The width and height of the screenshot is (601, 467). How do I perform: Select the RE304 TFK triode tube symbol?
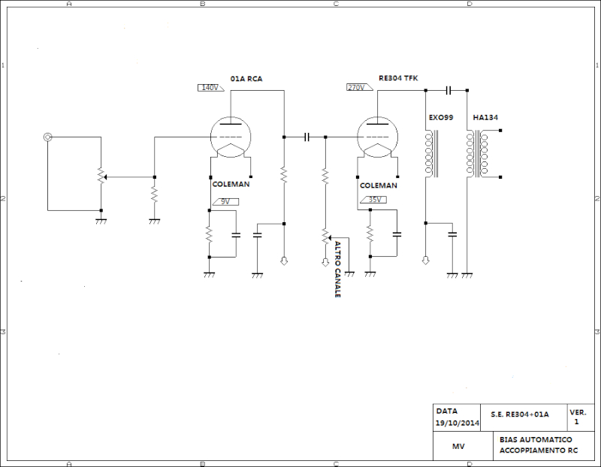378,137
